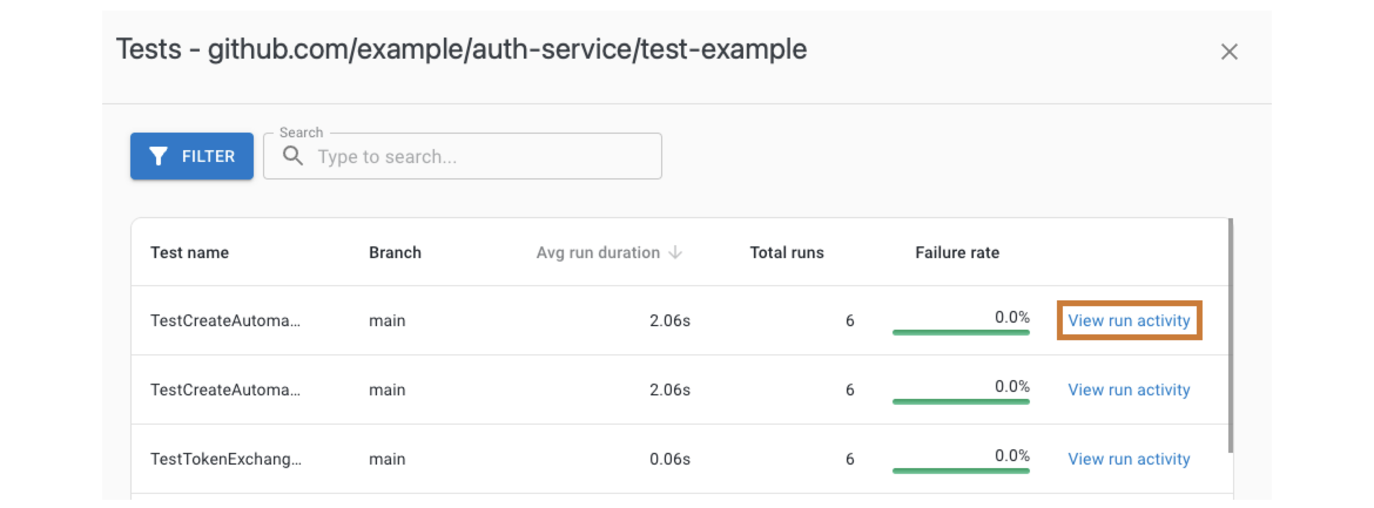1374x508 pixels.
Task: Click the 'main' branch cell in the TestTokenExchang row
Action: coord(387,459)
